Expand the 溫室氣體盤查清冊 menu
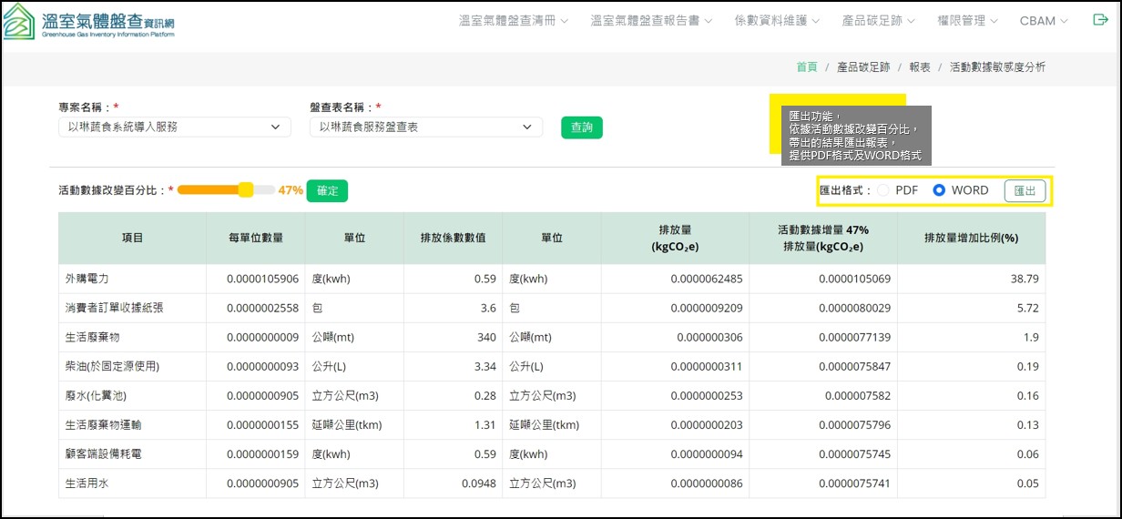 (x=513, y=21)
